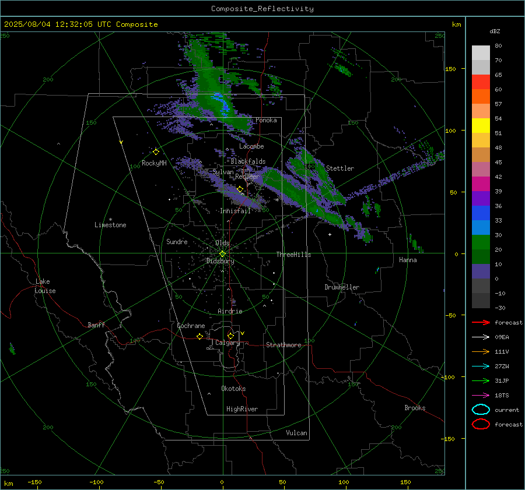This screenshot has width=525, height=490.
Task: Click the blue 36 dBZ color swatch
Action: 481,213
